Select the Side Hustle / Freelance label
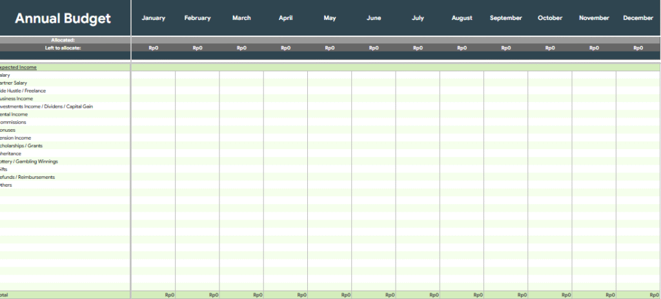 (x=23, y=91)
